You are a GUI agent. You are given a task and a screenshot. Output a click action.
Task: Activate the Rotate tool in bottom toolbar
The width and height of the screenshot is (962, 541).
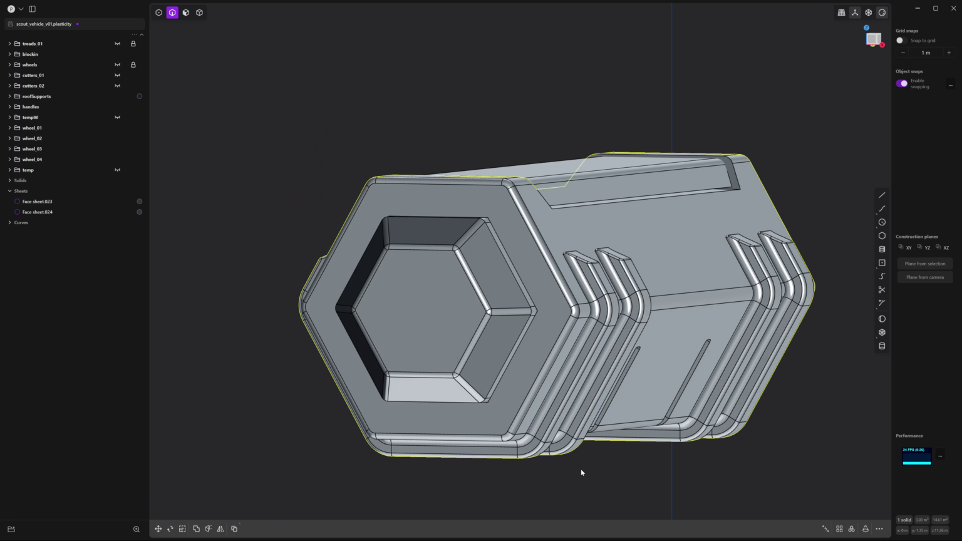(x=170, y=529)
